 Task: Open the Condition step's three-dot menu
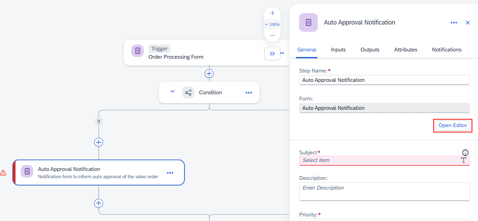[249, 93]
